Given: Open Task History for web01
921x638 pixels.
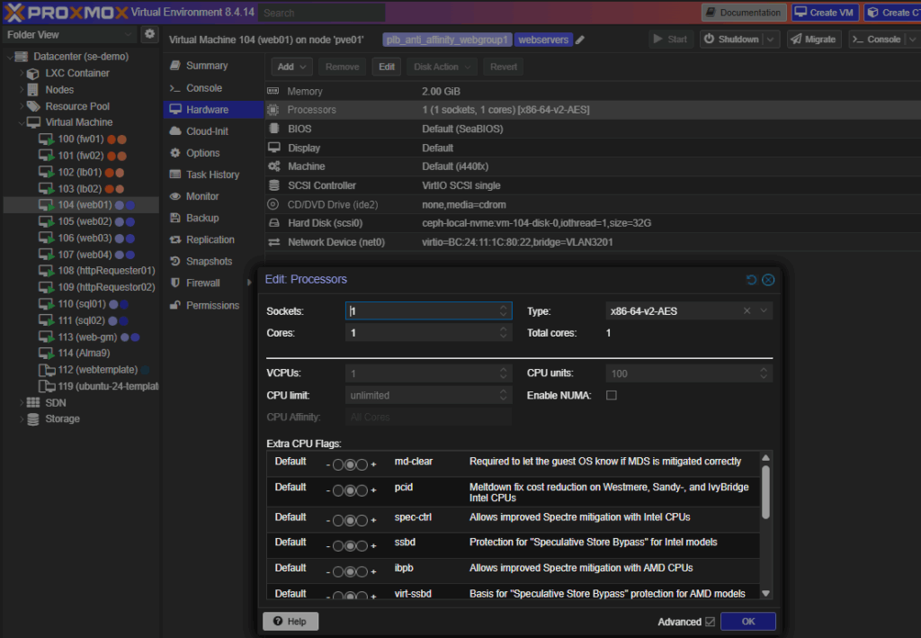Looking at the screenshot, I should tap(211, 175).
